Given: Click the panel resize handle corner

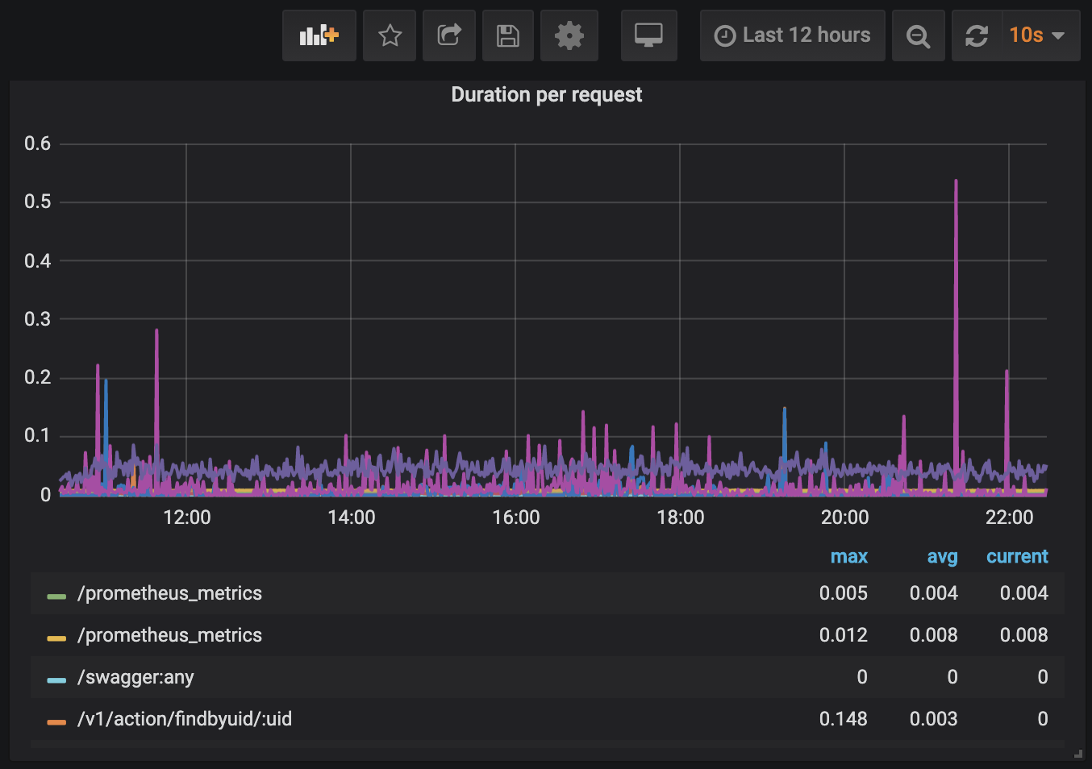Looking at the screenshot, I should click(x=1077, y=754).
